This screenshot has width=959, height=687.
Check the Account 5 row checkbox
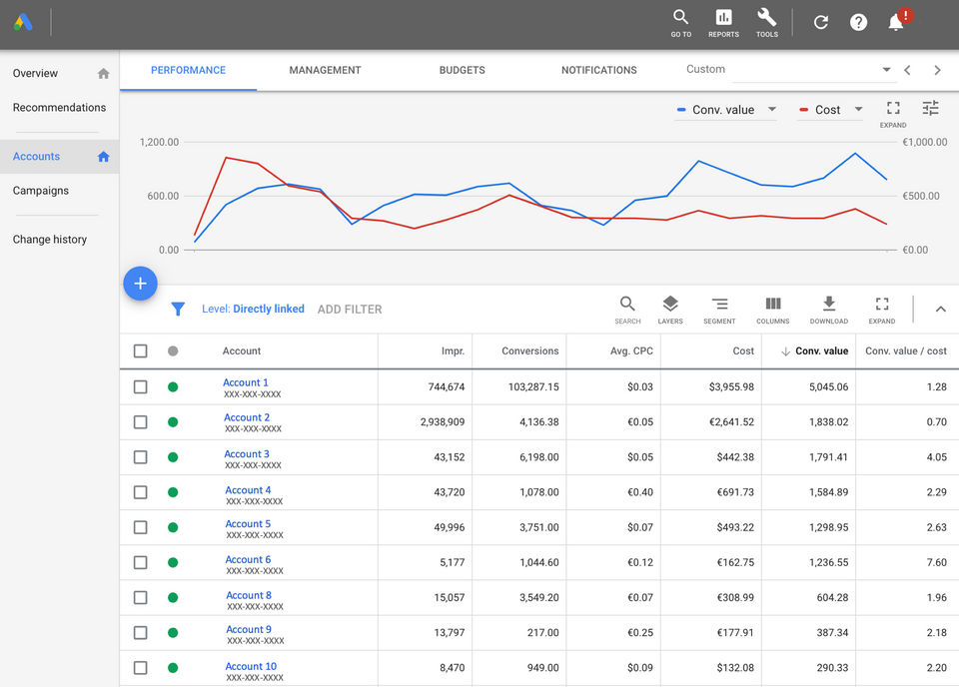(x=141, y=527)
